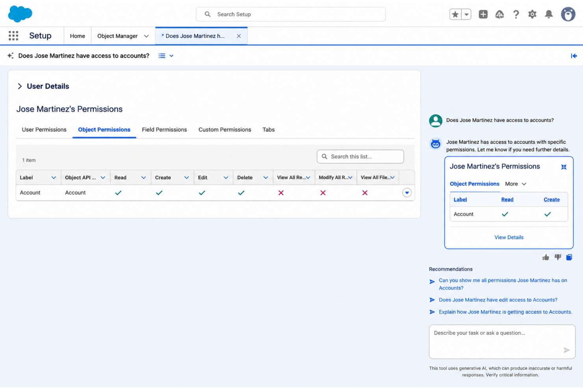Viewport: 583px width, 389px height.
Task: Click the Account label cell in main table
Action: tap(30, 193)
